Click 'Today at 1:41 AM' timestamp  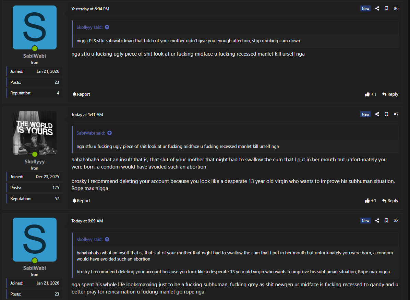tap(87, 115)
